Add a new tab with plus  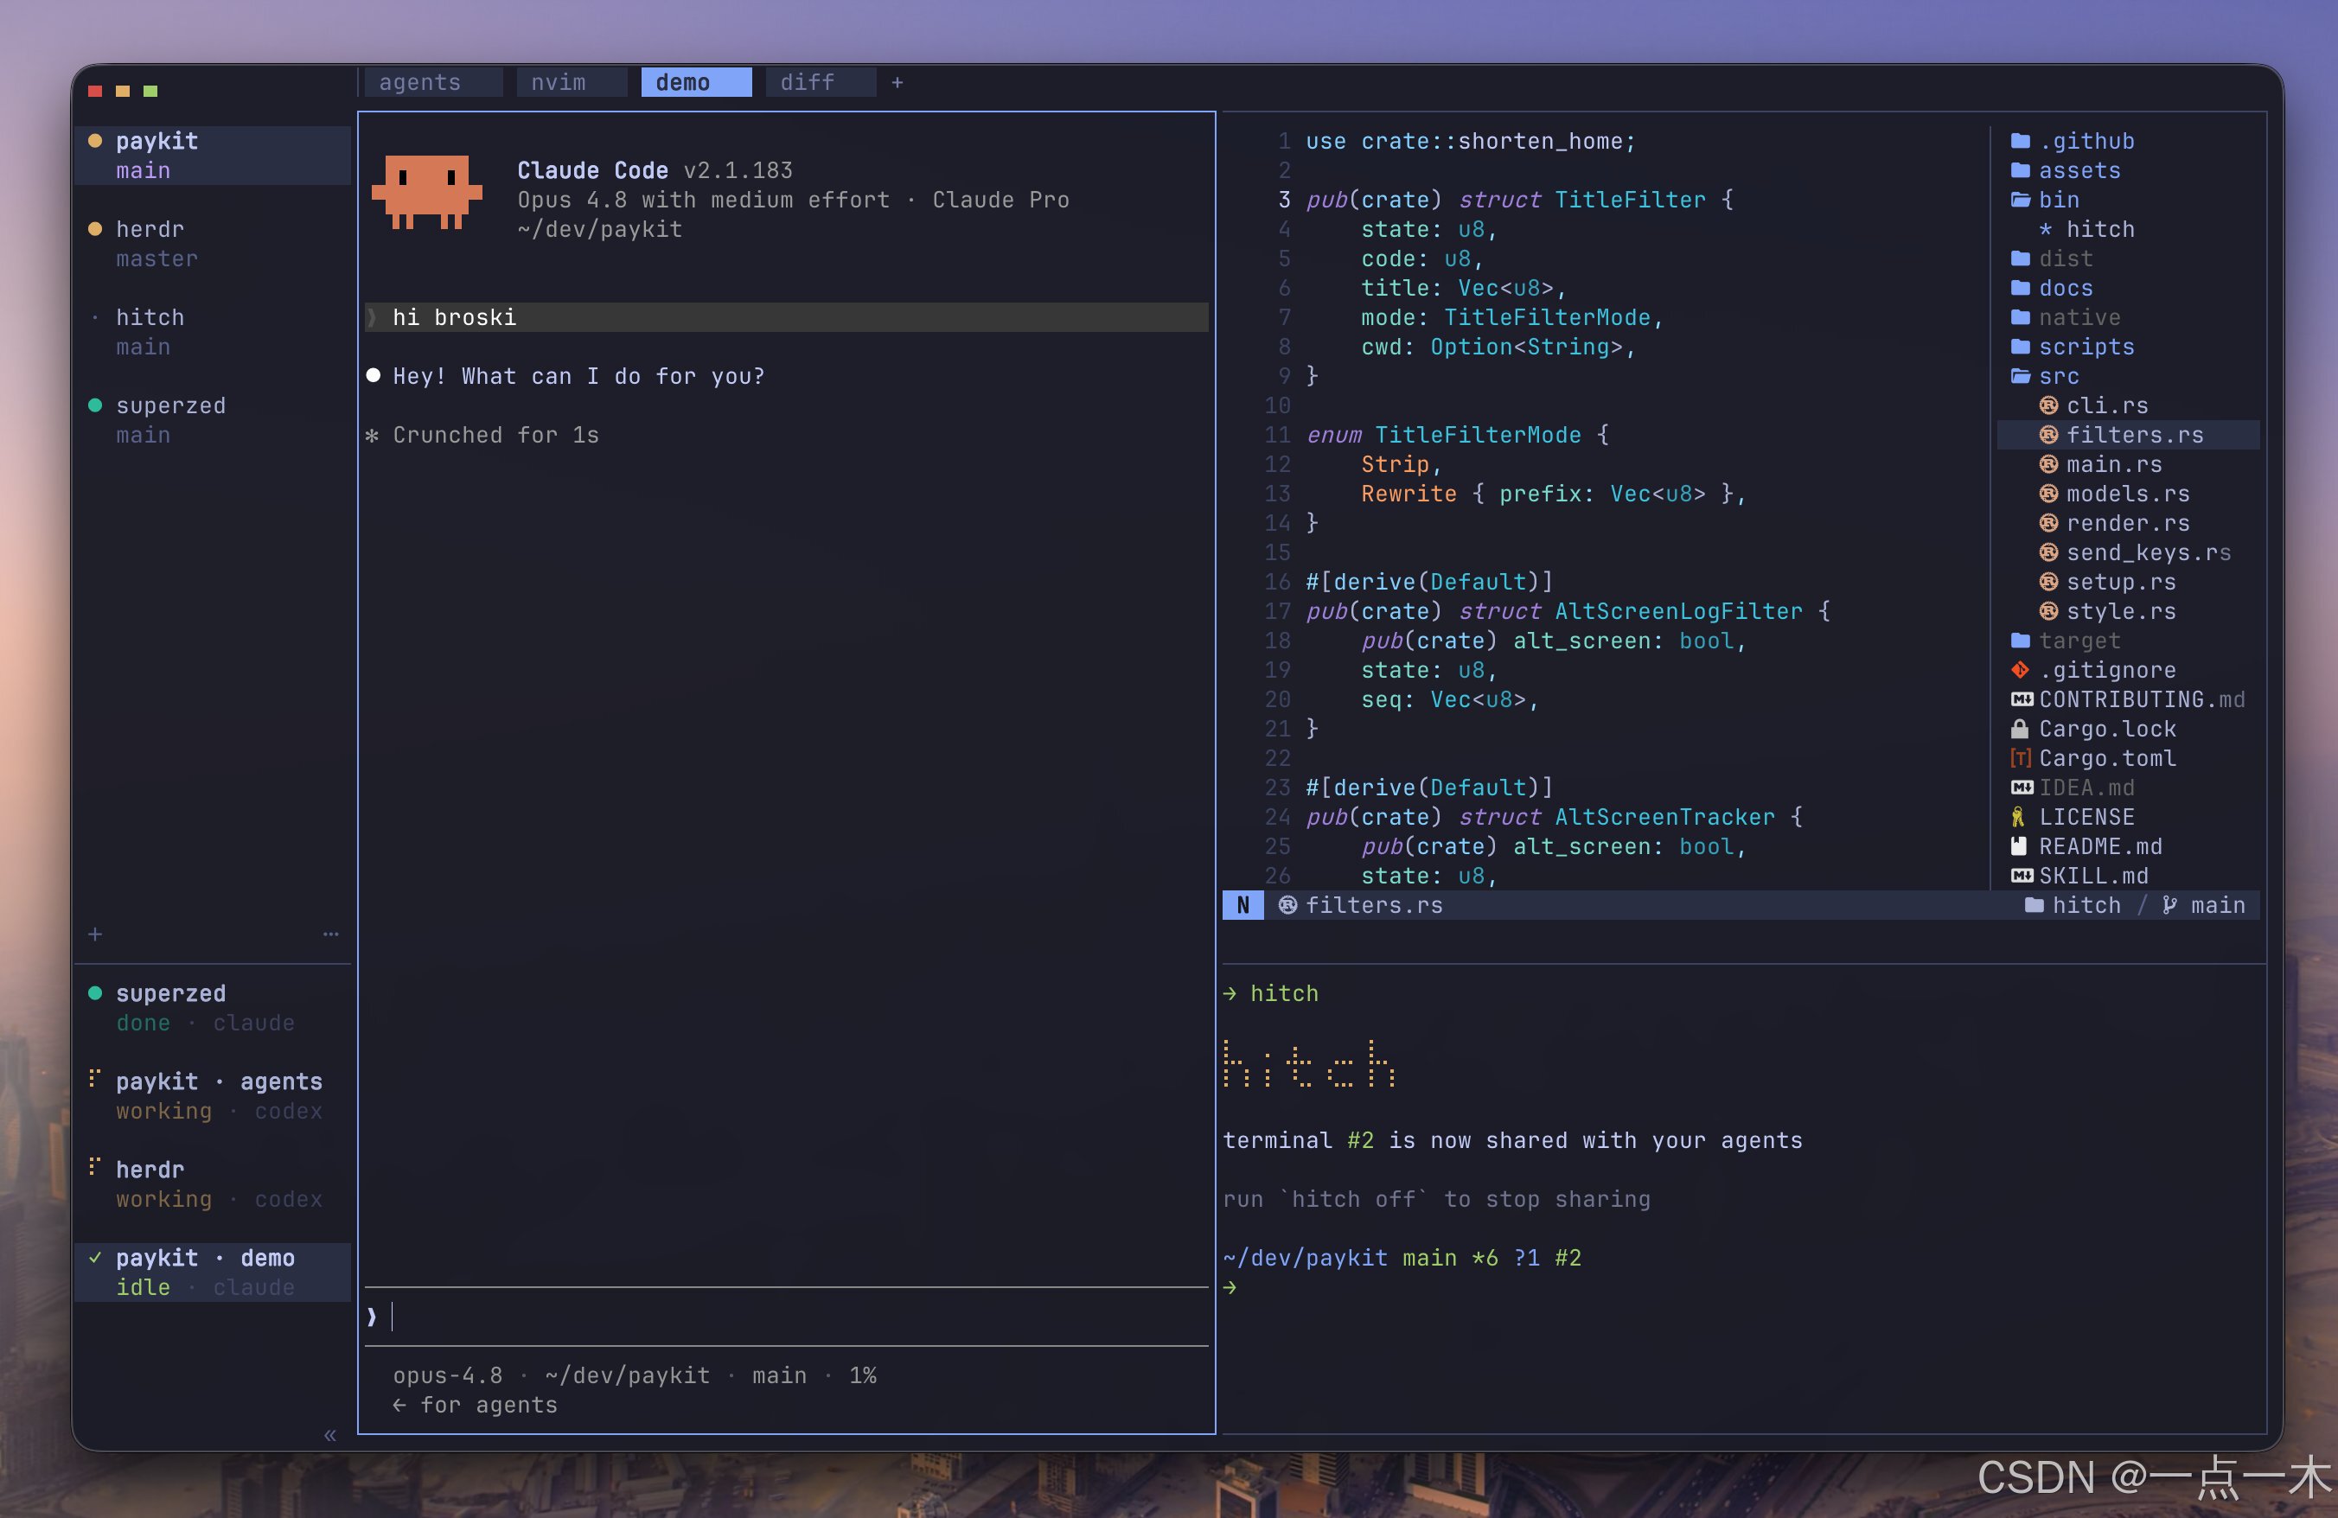pyautogui.click(x=897, y=82)
